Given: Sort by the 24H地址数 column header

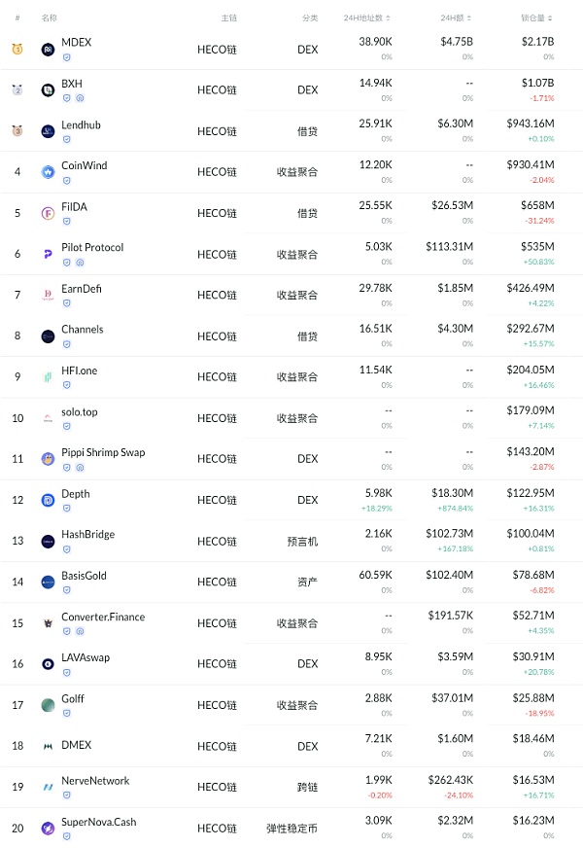Looking at the screenshot, I should coord(368,18).
